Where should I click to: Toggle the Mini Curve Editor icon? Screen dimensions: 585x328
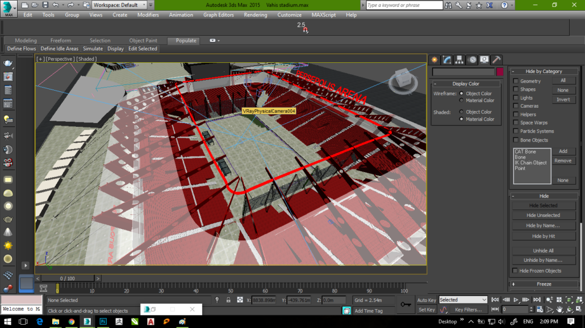point(43,288)
